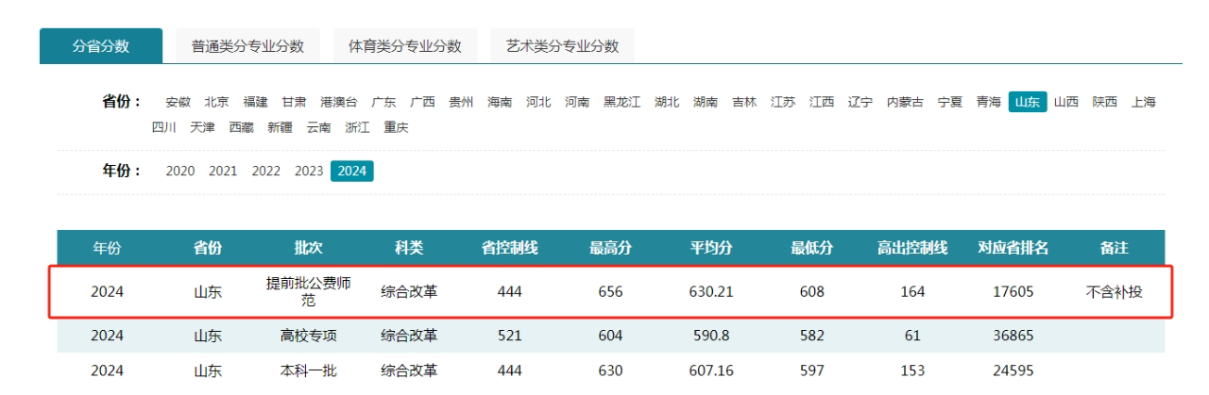The image size is (1209, 395).
Task: Select province 上海
Action: (x=1144, y=102)
